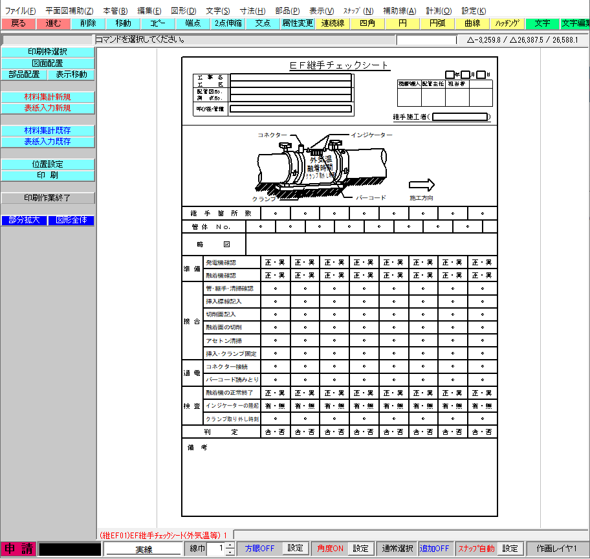Click the 印刷枠選択 button

point(48,52)
